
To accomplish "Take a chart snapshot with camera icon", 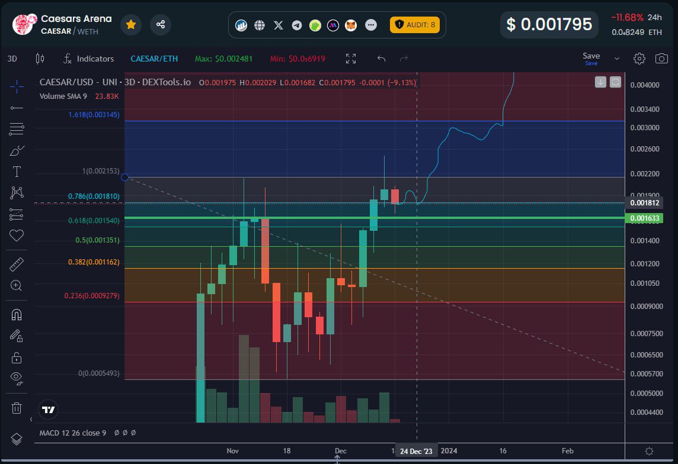I will tap(661, 59).
